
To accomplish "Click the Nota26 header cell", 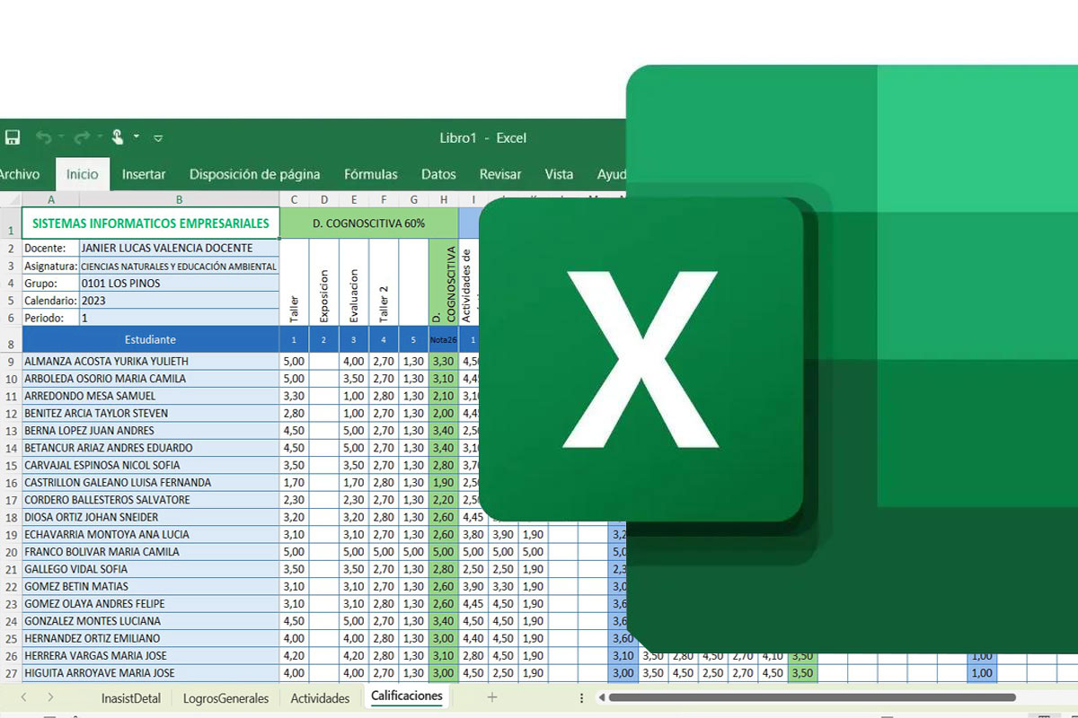I will coord(444,339).
